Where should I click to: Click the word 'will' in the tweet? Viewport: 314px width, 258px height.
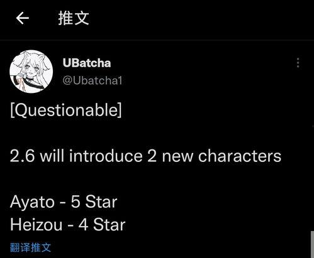pyautogui.click(x=52, y=156)
